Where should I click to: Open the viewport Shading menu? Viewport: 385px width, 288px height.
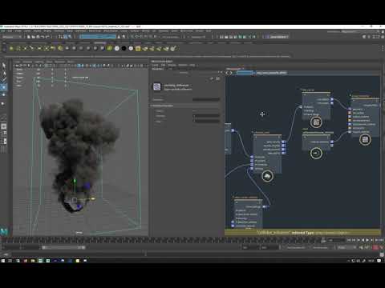click(27, 62)
